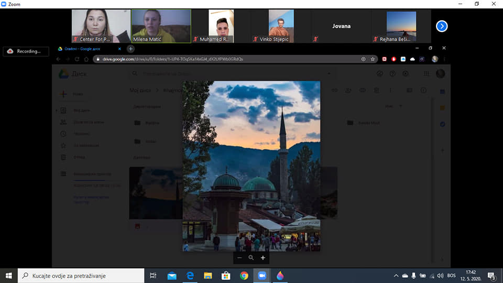503x283 pixels.
Task: Open the share people icon in Drive toolbar
Action: [x=348, y=91]
